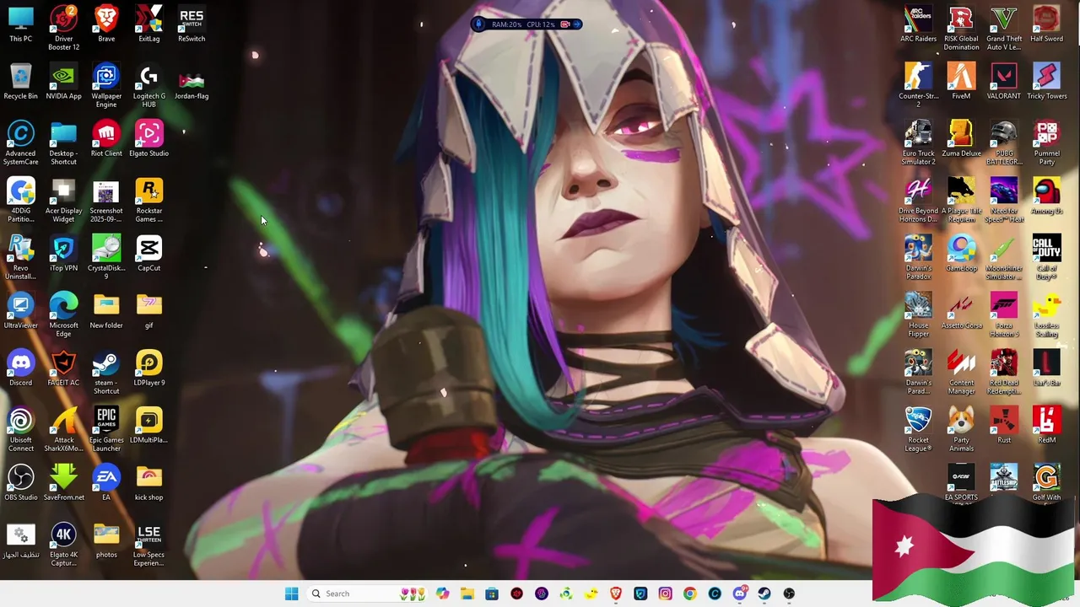The image size is (1080, 607).
Task: Click the Advanced SystemCare icon
Action: point(21,142)
